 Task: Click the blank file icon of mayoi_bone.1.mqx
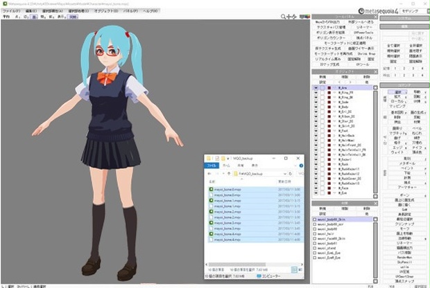coord(211,206)
